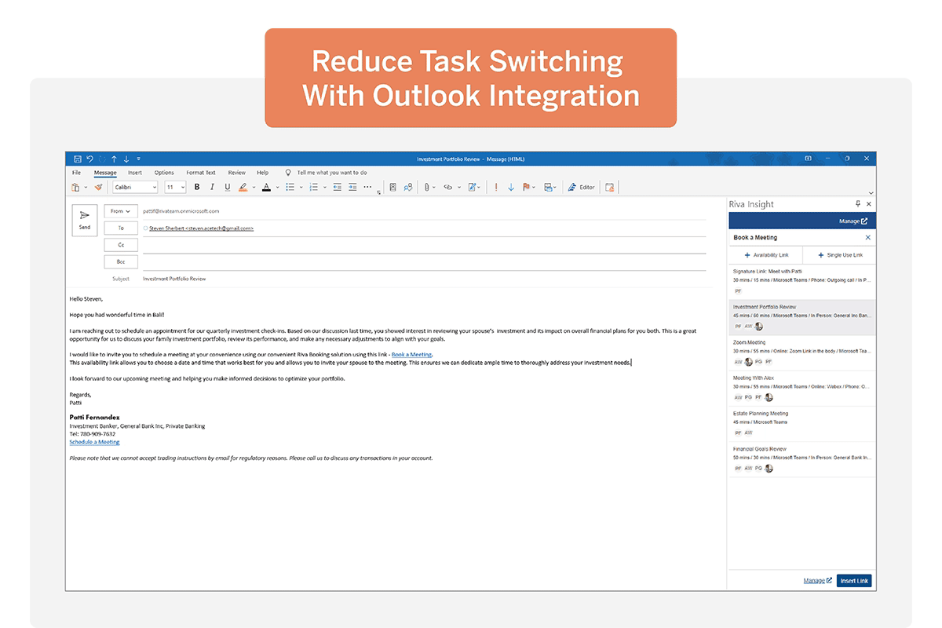Mark message as low importance

coord(511,187)
